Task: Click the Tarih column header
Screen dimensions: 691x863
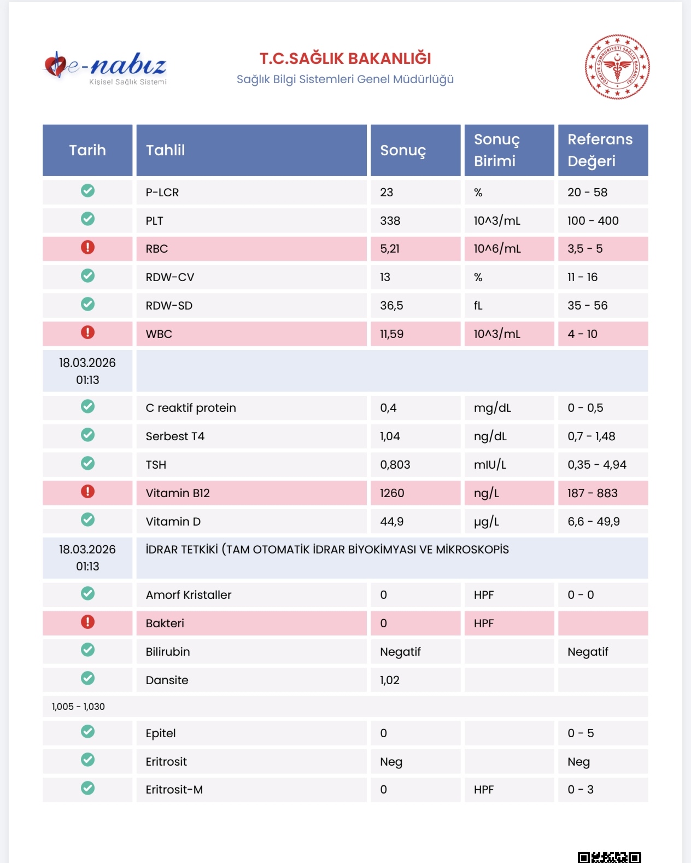Action: (87, 150)
